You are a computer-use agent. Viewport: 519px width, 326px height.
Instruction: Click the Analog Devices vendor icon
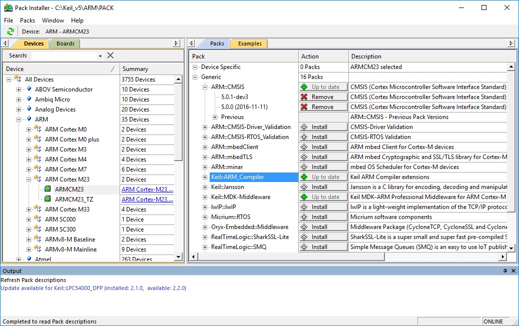[29, 109]
